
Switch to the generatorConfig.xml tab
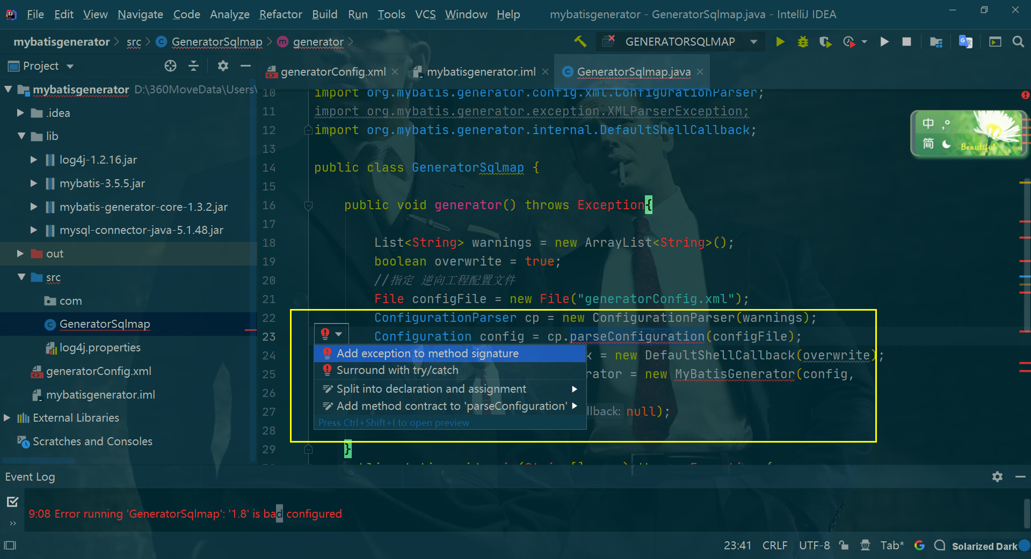coord(333,72)
